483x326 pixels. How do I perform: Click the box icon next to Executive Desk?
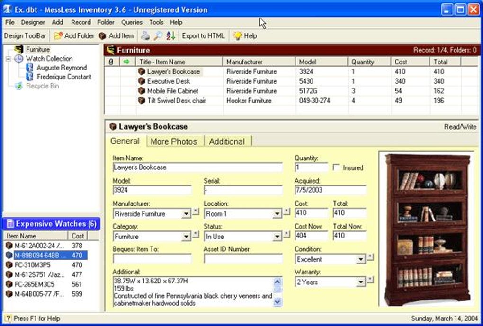(142, 81)
